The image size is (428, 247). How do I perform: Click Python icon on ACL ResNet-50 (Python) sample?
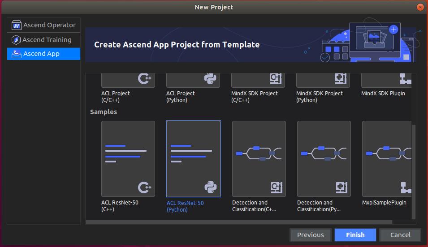(x=211, y=187)
